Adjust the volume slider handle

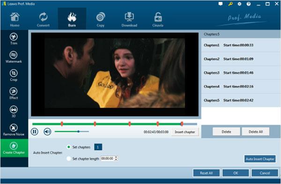pyautogui.click(x=78, y=132)
